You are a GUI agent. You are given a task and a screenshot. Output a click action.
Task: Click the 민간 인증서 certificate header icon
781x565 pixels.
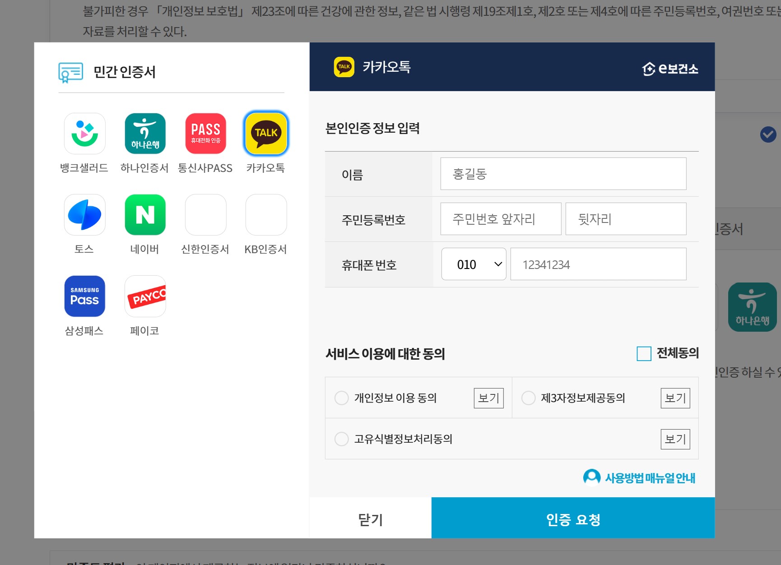tap(70, 72)
